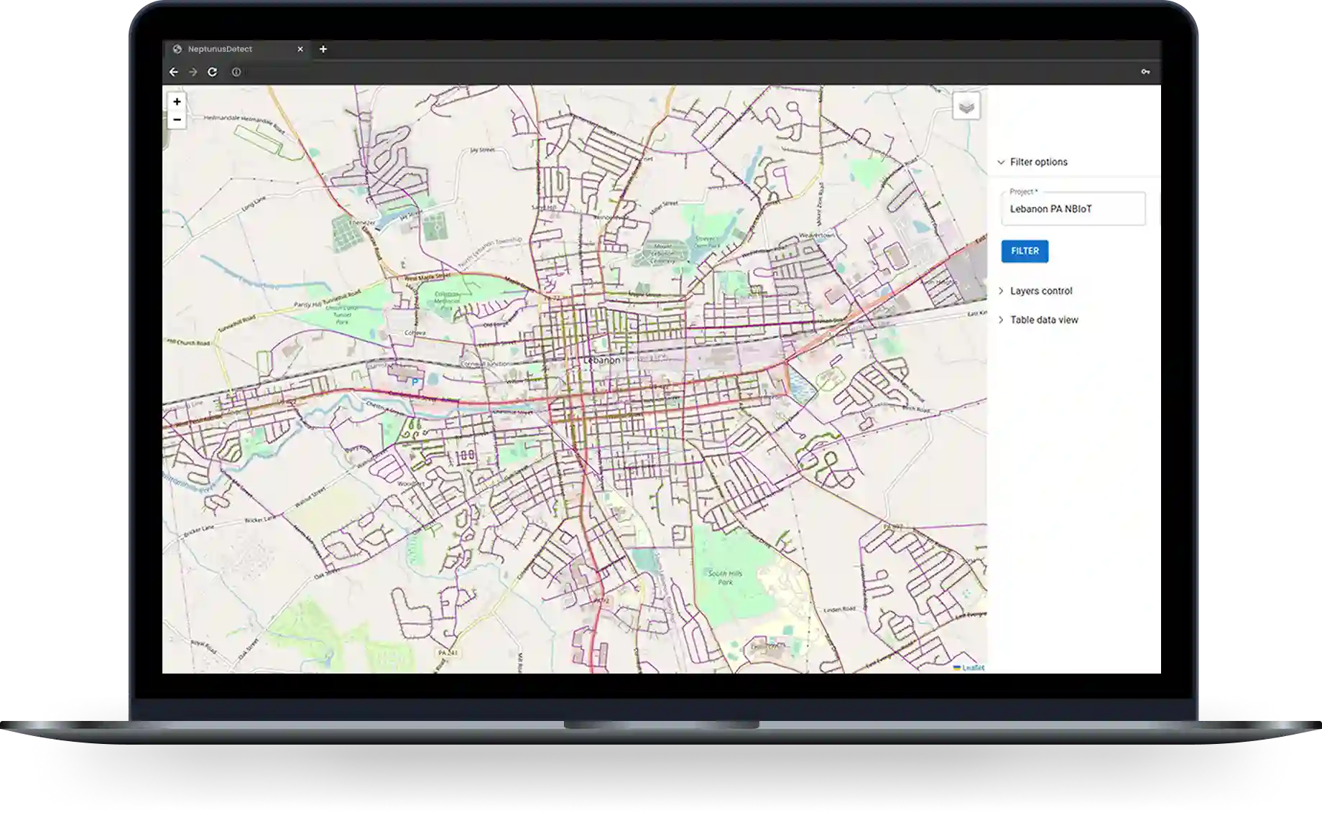Zoom in on the map

click(x=177, y=102)
